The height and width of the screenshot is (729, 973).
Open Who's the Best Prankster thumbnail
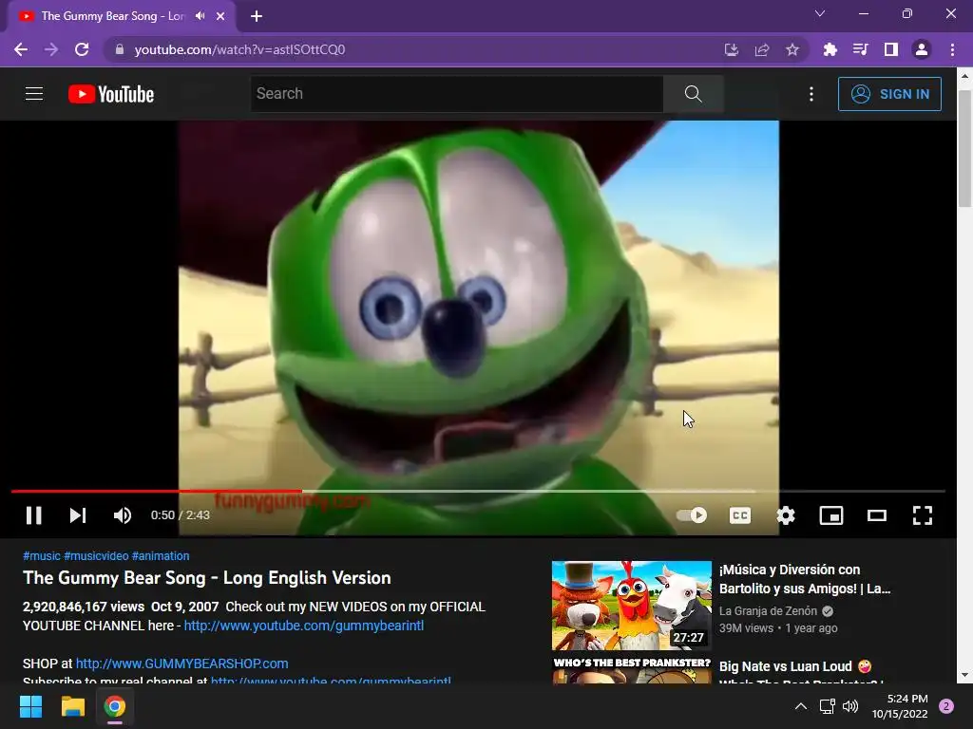(632, 671)
